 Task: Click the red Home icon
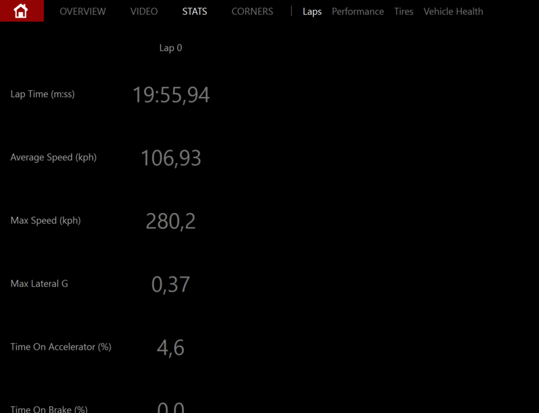22,11
